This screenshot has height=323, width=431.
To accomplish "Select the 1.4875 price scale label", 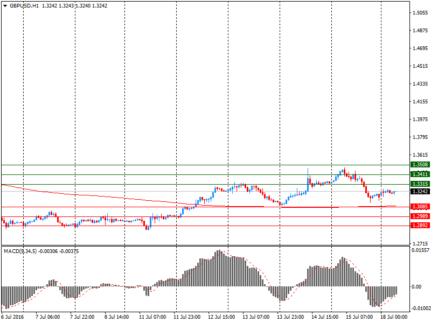I will [x=420, y=31].
